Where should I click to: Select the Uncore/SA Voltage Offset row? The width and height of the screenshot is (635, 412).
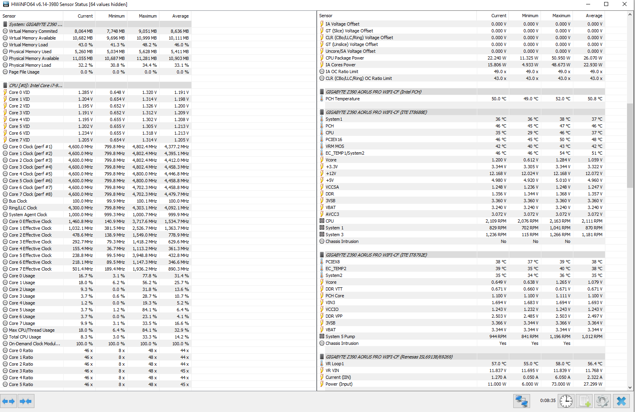coord(461,51)
